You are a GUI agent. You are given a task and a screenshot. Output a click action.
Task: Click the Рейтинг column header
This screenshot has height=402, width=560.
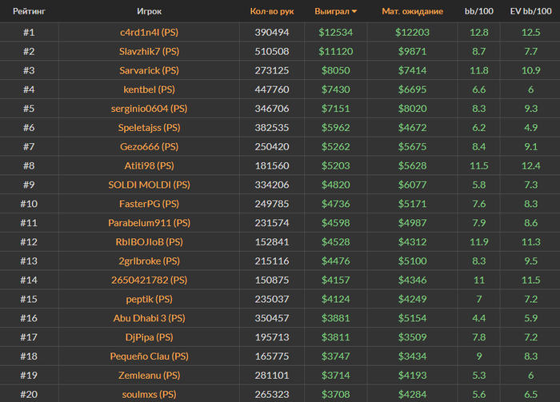29,11
